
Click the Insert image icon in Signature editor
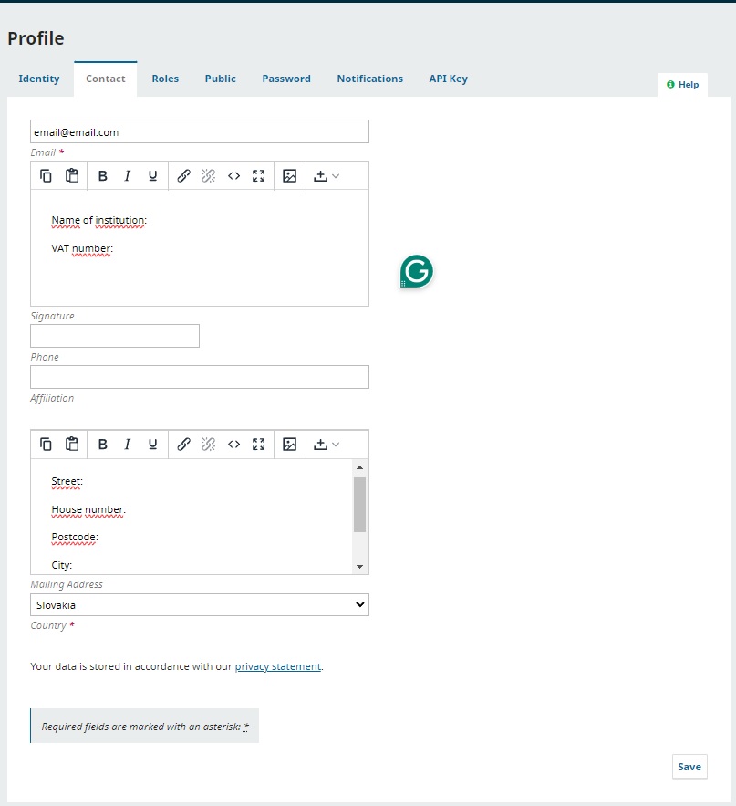[x=289, y=176]
